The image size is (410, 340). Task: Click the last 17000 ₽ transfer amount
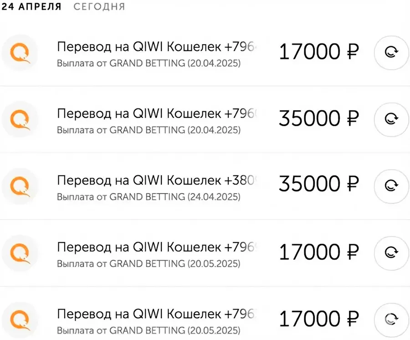(319, 318)
